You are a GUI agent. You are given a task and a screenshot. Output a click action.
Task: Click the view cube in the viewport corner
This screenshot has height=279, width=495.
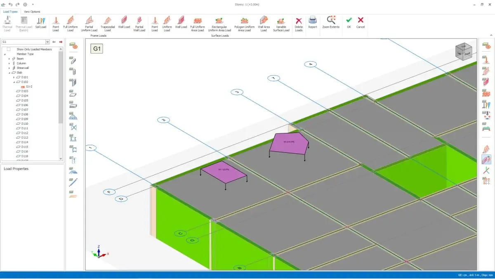pos(464,51)
